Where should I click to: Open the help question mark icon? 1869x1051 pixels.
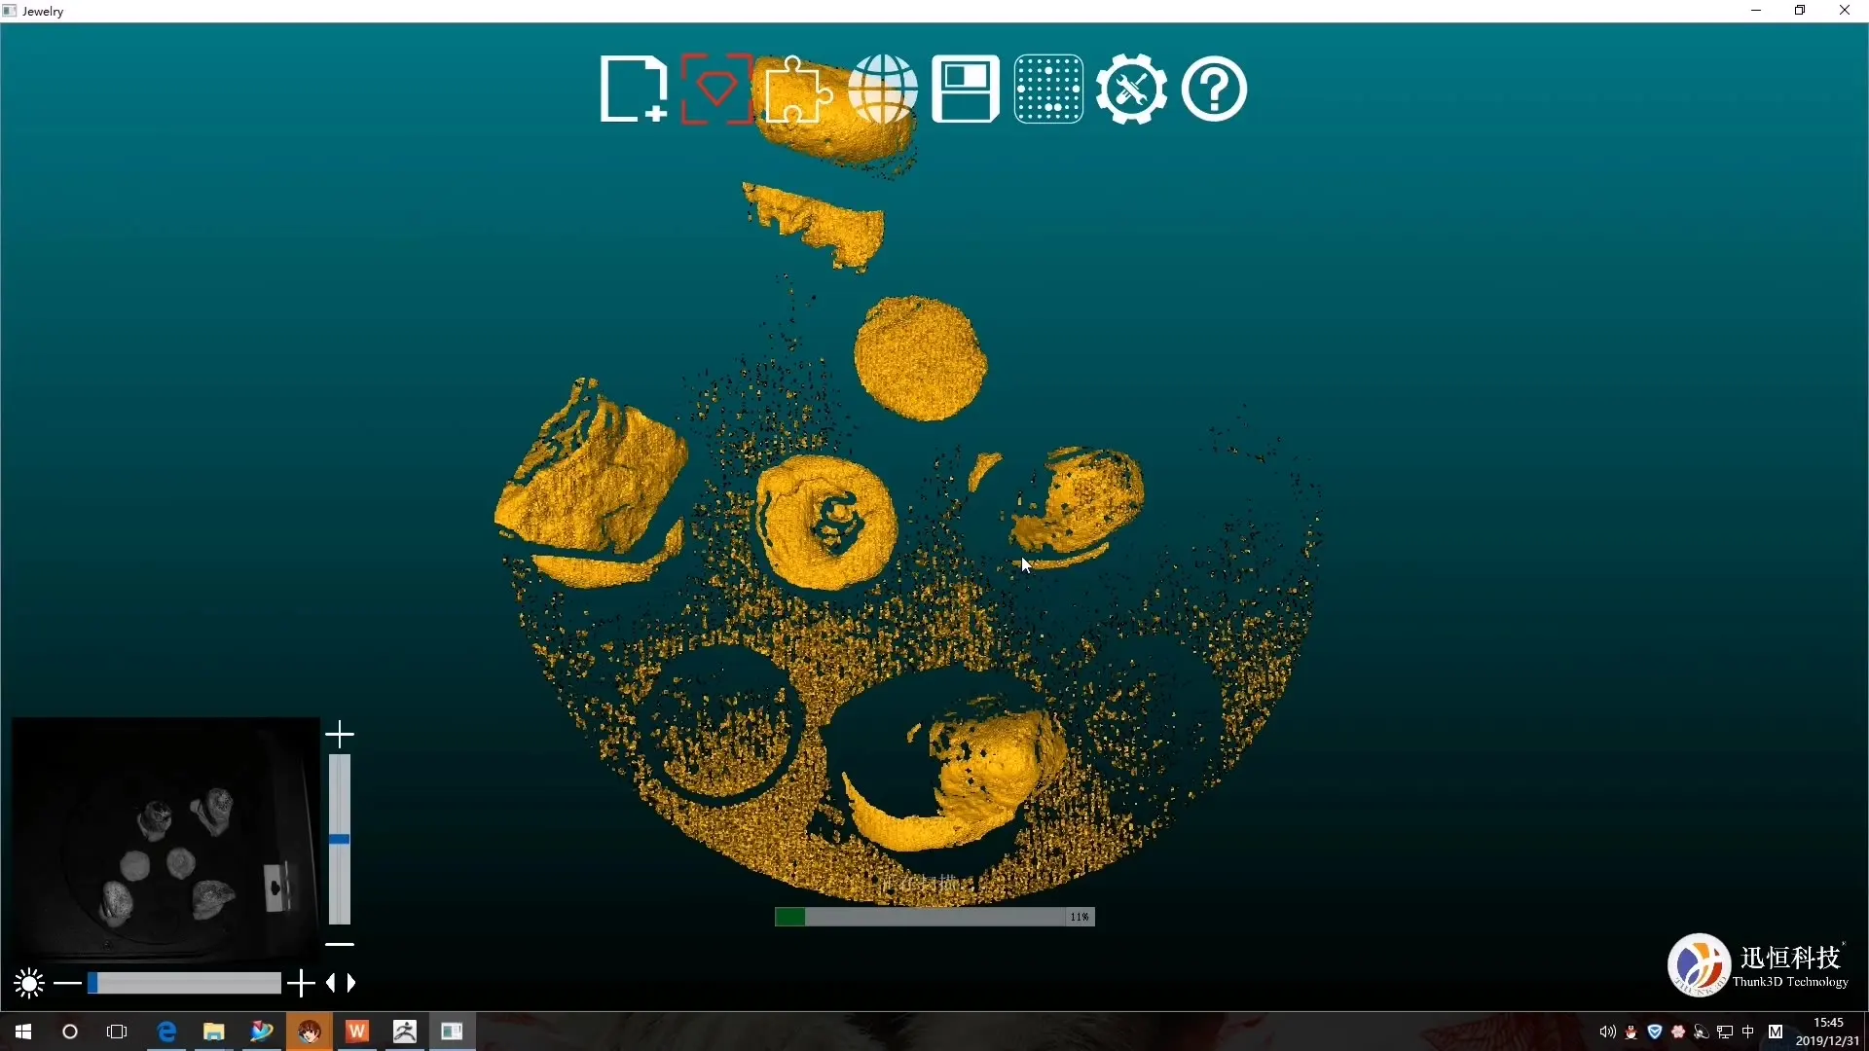click(1214, 90)
